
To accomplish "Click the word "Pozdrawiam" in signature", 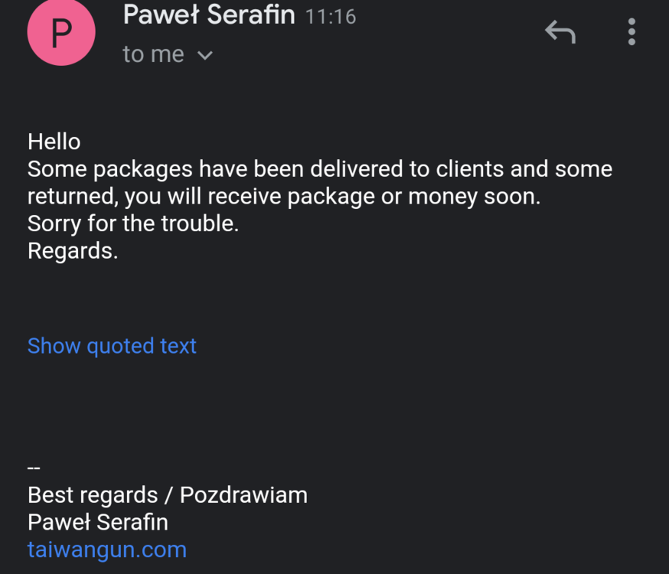I will [243, 495].
